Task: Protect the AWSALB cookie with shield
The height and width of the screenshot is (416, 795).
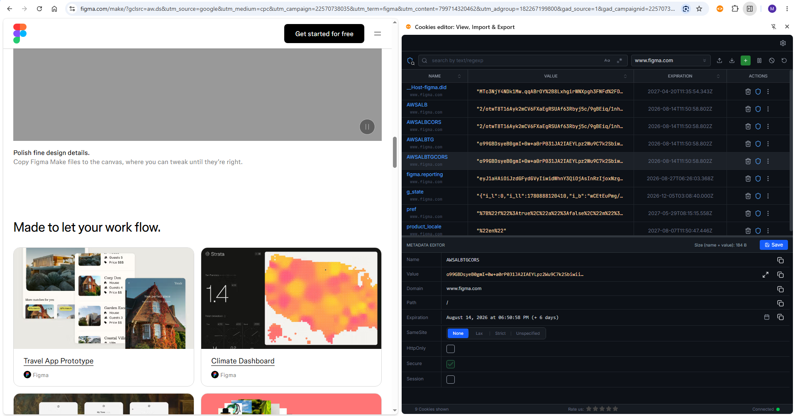Action: click(758, 109)
